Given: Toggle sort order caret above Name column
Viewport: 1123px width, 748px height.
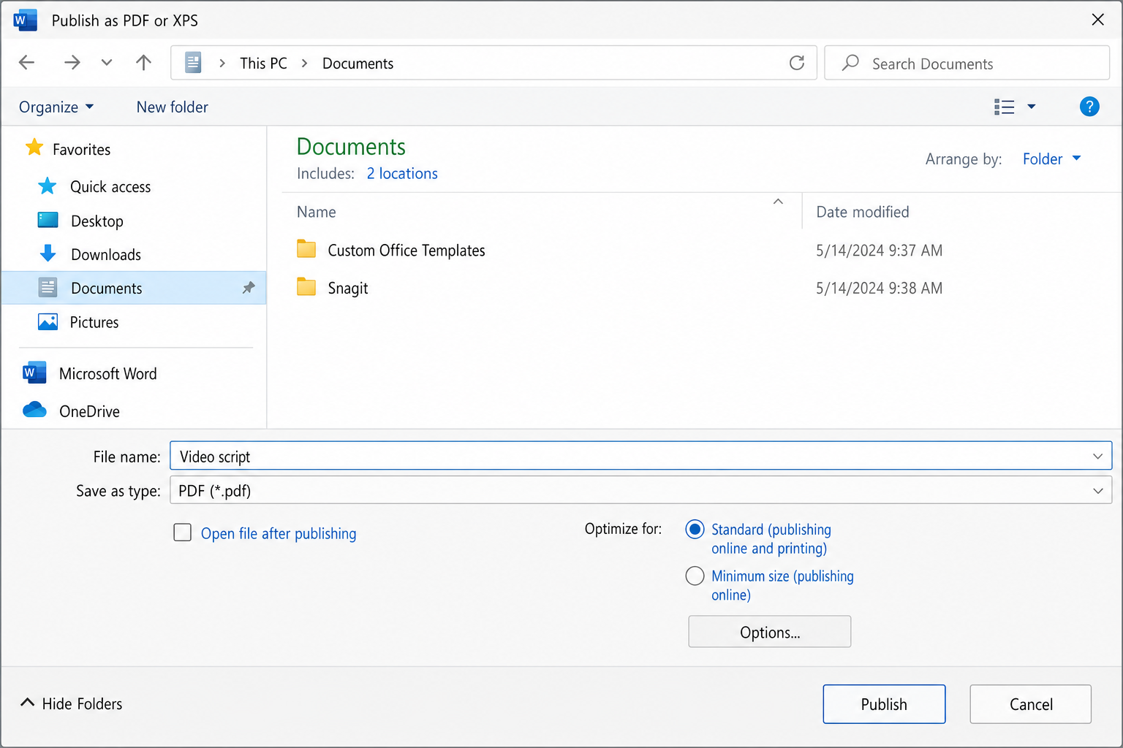Looking at the screenshot, I should 778,201.
